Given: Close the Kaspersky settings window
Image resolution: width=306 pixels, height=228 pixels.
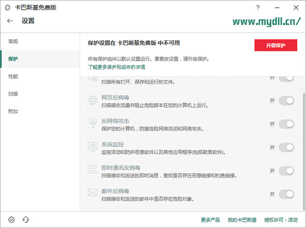Looking at the screenshot, I should 296,8.
